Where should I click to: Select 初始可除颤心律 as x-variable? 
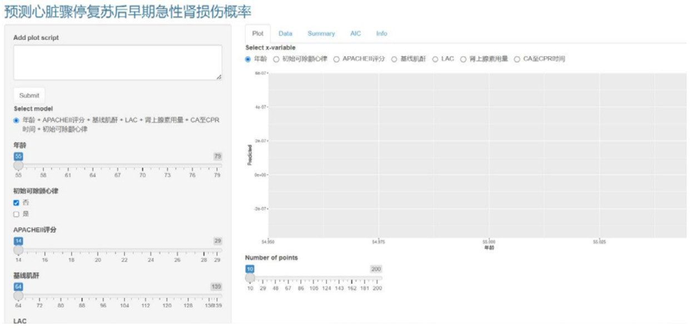pyautogui.click(x=275, y=59)
